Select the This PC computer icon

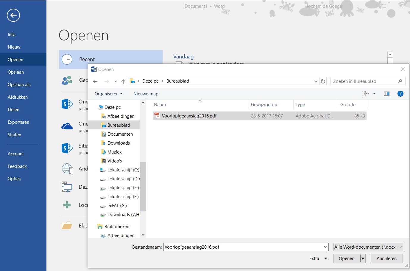67,187
